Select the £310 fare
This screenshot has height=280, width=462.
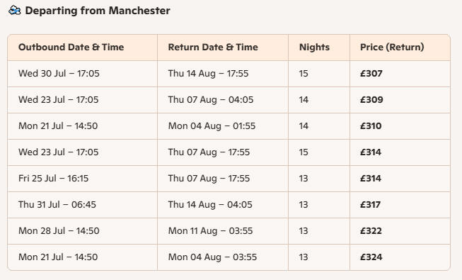point(371,126)
